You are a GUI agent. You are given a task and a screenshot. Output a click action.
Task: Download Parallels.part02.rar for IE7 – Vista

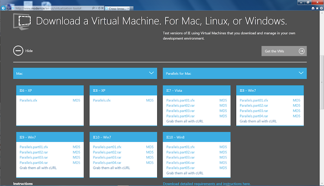pos(181,105)
